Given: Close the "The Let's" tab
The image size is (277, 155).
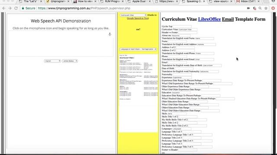Looking at the screenshot, I should pyautogui.click(x=41, y=1).
